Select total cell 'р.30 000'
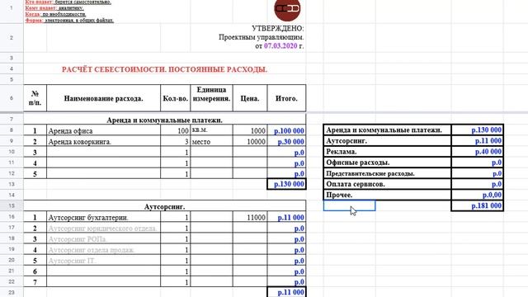The image size is (528, 297). click(x=286, y=141)
